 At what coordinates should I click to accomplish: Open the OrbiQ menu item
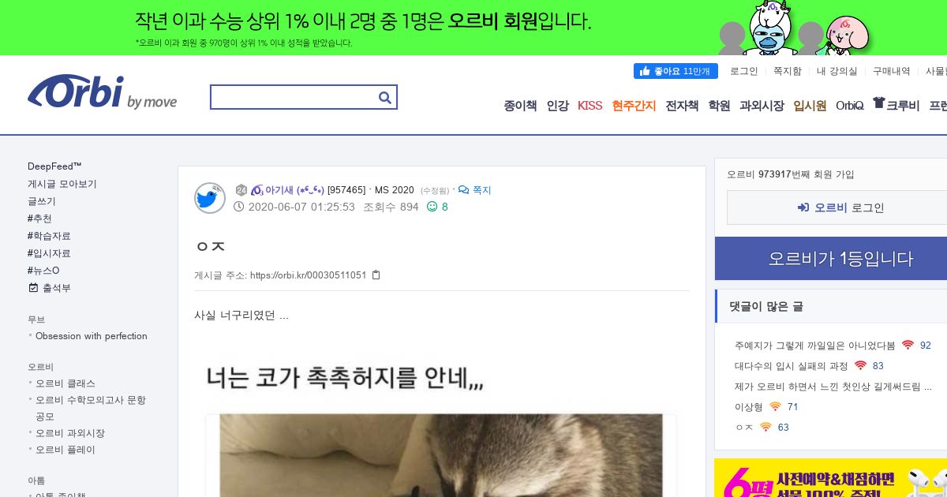[849, 106]
